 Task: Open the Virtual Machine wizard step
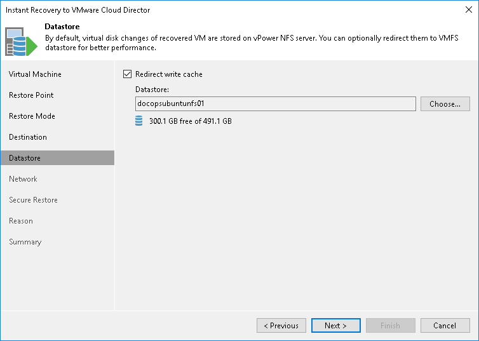pyautogui.click(x=35, y=74)
